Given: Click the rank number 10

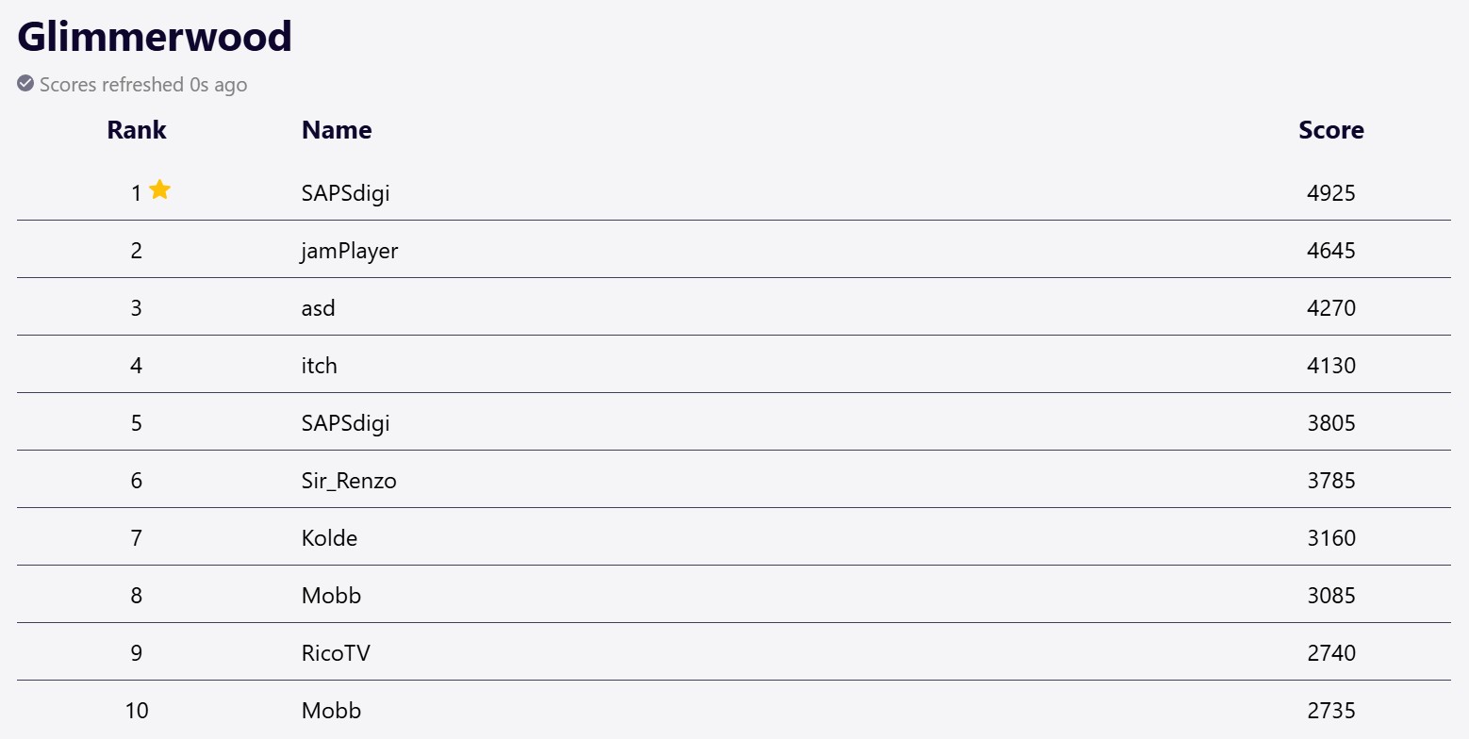Looking at the screenshot, I should pyautogui.click(x=137, y=711).
